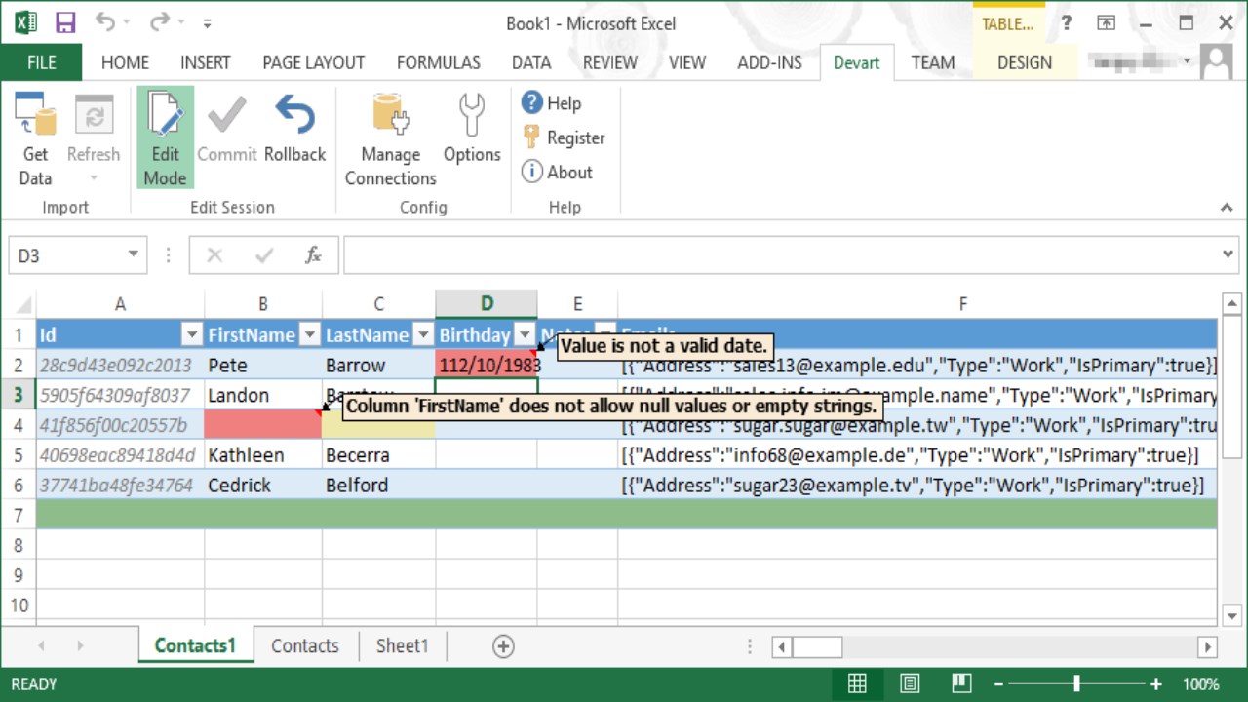Open the LastName column filter dropdown
This screenshot has height=702, width=1248.
(422, 334)
